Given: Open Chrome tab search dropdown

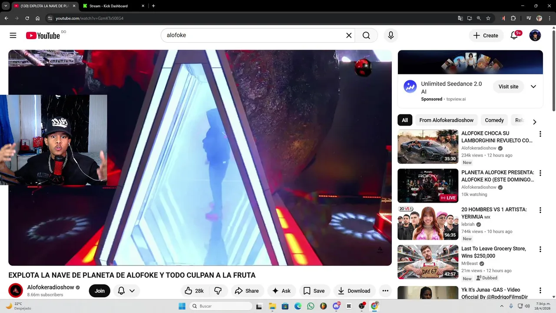Looking at the screenshot, I should tap(6, 6).
